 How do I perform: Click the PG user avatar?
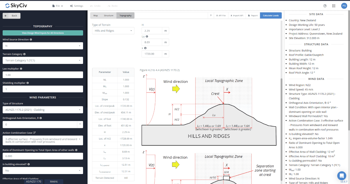click(x=344, y=6)
